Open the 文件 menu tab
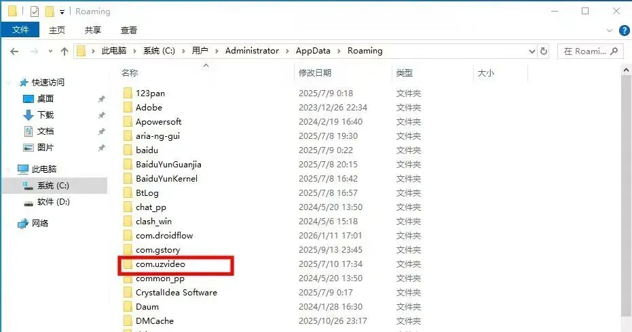Image resolution: width=632 pixels, height=332 pixels. (x=20, y=30)
